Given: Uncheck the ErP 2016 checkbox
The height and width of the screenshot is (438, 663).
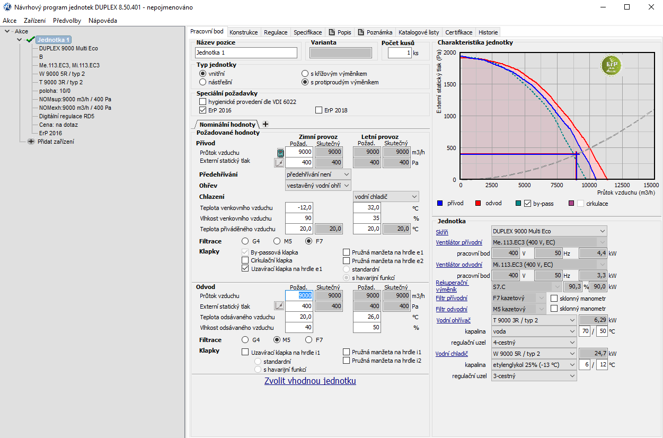Looking at the screenshot, I should point(202,110).
